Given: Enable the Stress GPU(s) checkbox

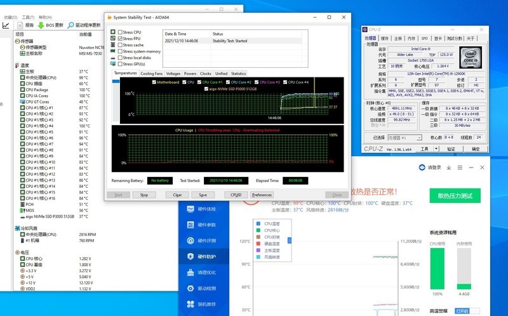Looking at the screenshot, I should [120, 64].
